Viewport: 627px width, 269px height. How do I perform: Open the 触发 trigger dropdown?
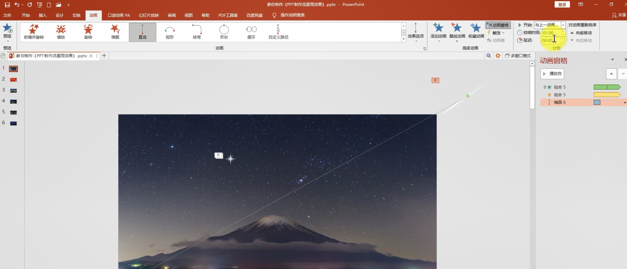[496, 33]
